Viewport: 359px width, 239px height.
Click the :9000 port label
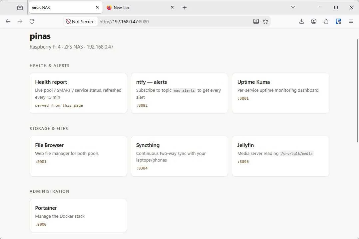[x=41, y=224]
